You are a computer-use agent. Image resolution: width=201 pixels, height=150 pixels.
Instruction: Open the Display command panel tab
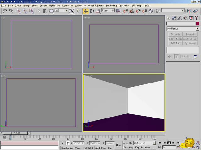point(191,18)
